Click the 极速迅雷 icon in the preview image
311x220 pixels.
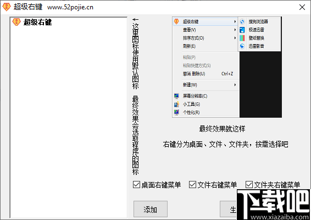click(x=242, y=30)
